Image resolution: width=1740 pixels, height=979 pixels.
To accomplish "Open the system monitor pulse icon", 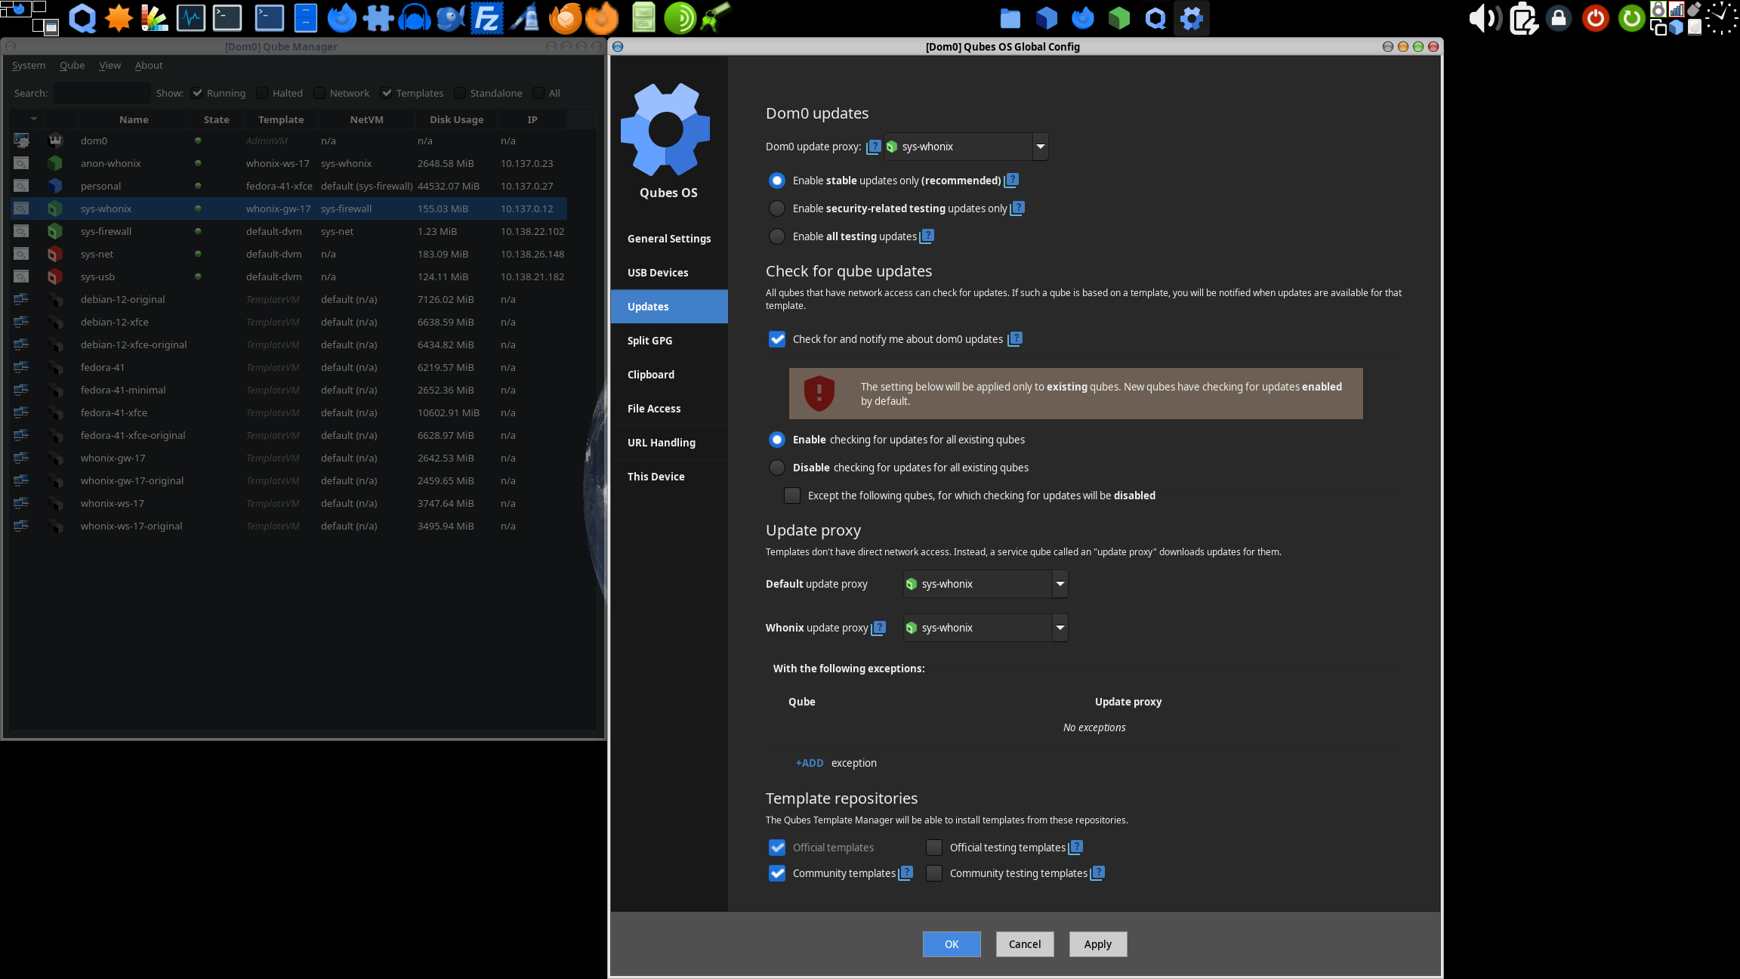I will (191, 18).
